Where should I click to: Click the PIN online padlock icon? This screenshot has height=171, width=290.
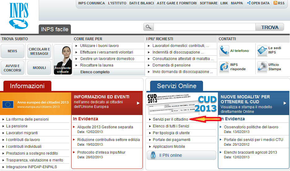(153, 155)
